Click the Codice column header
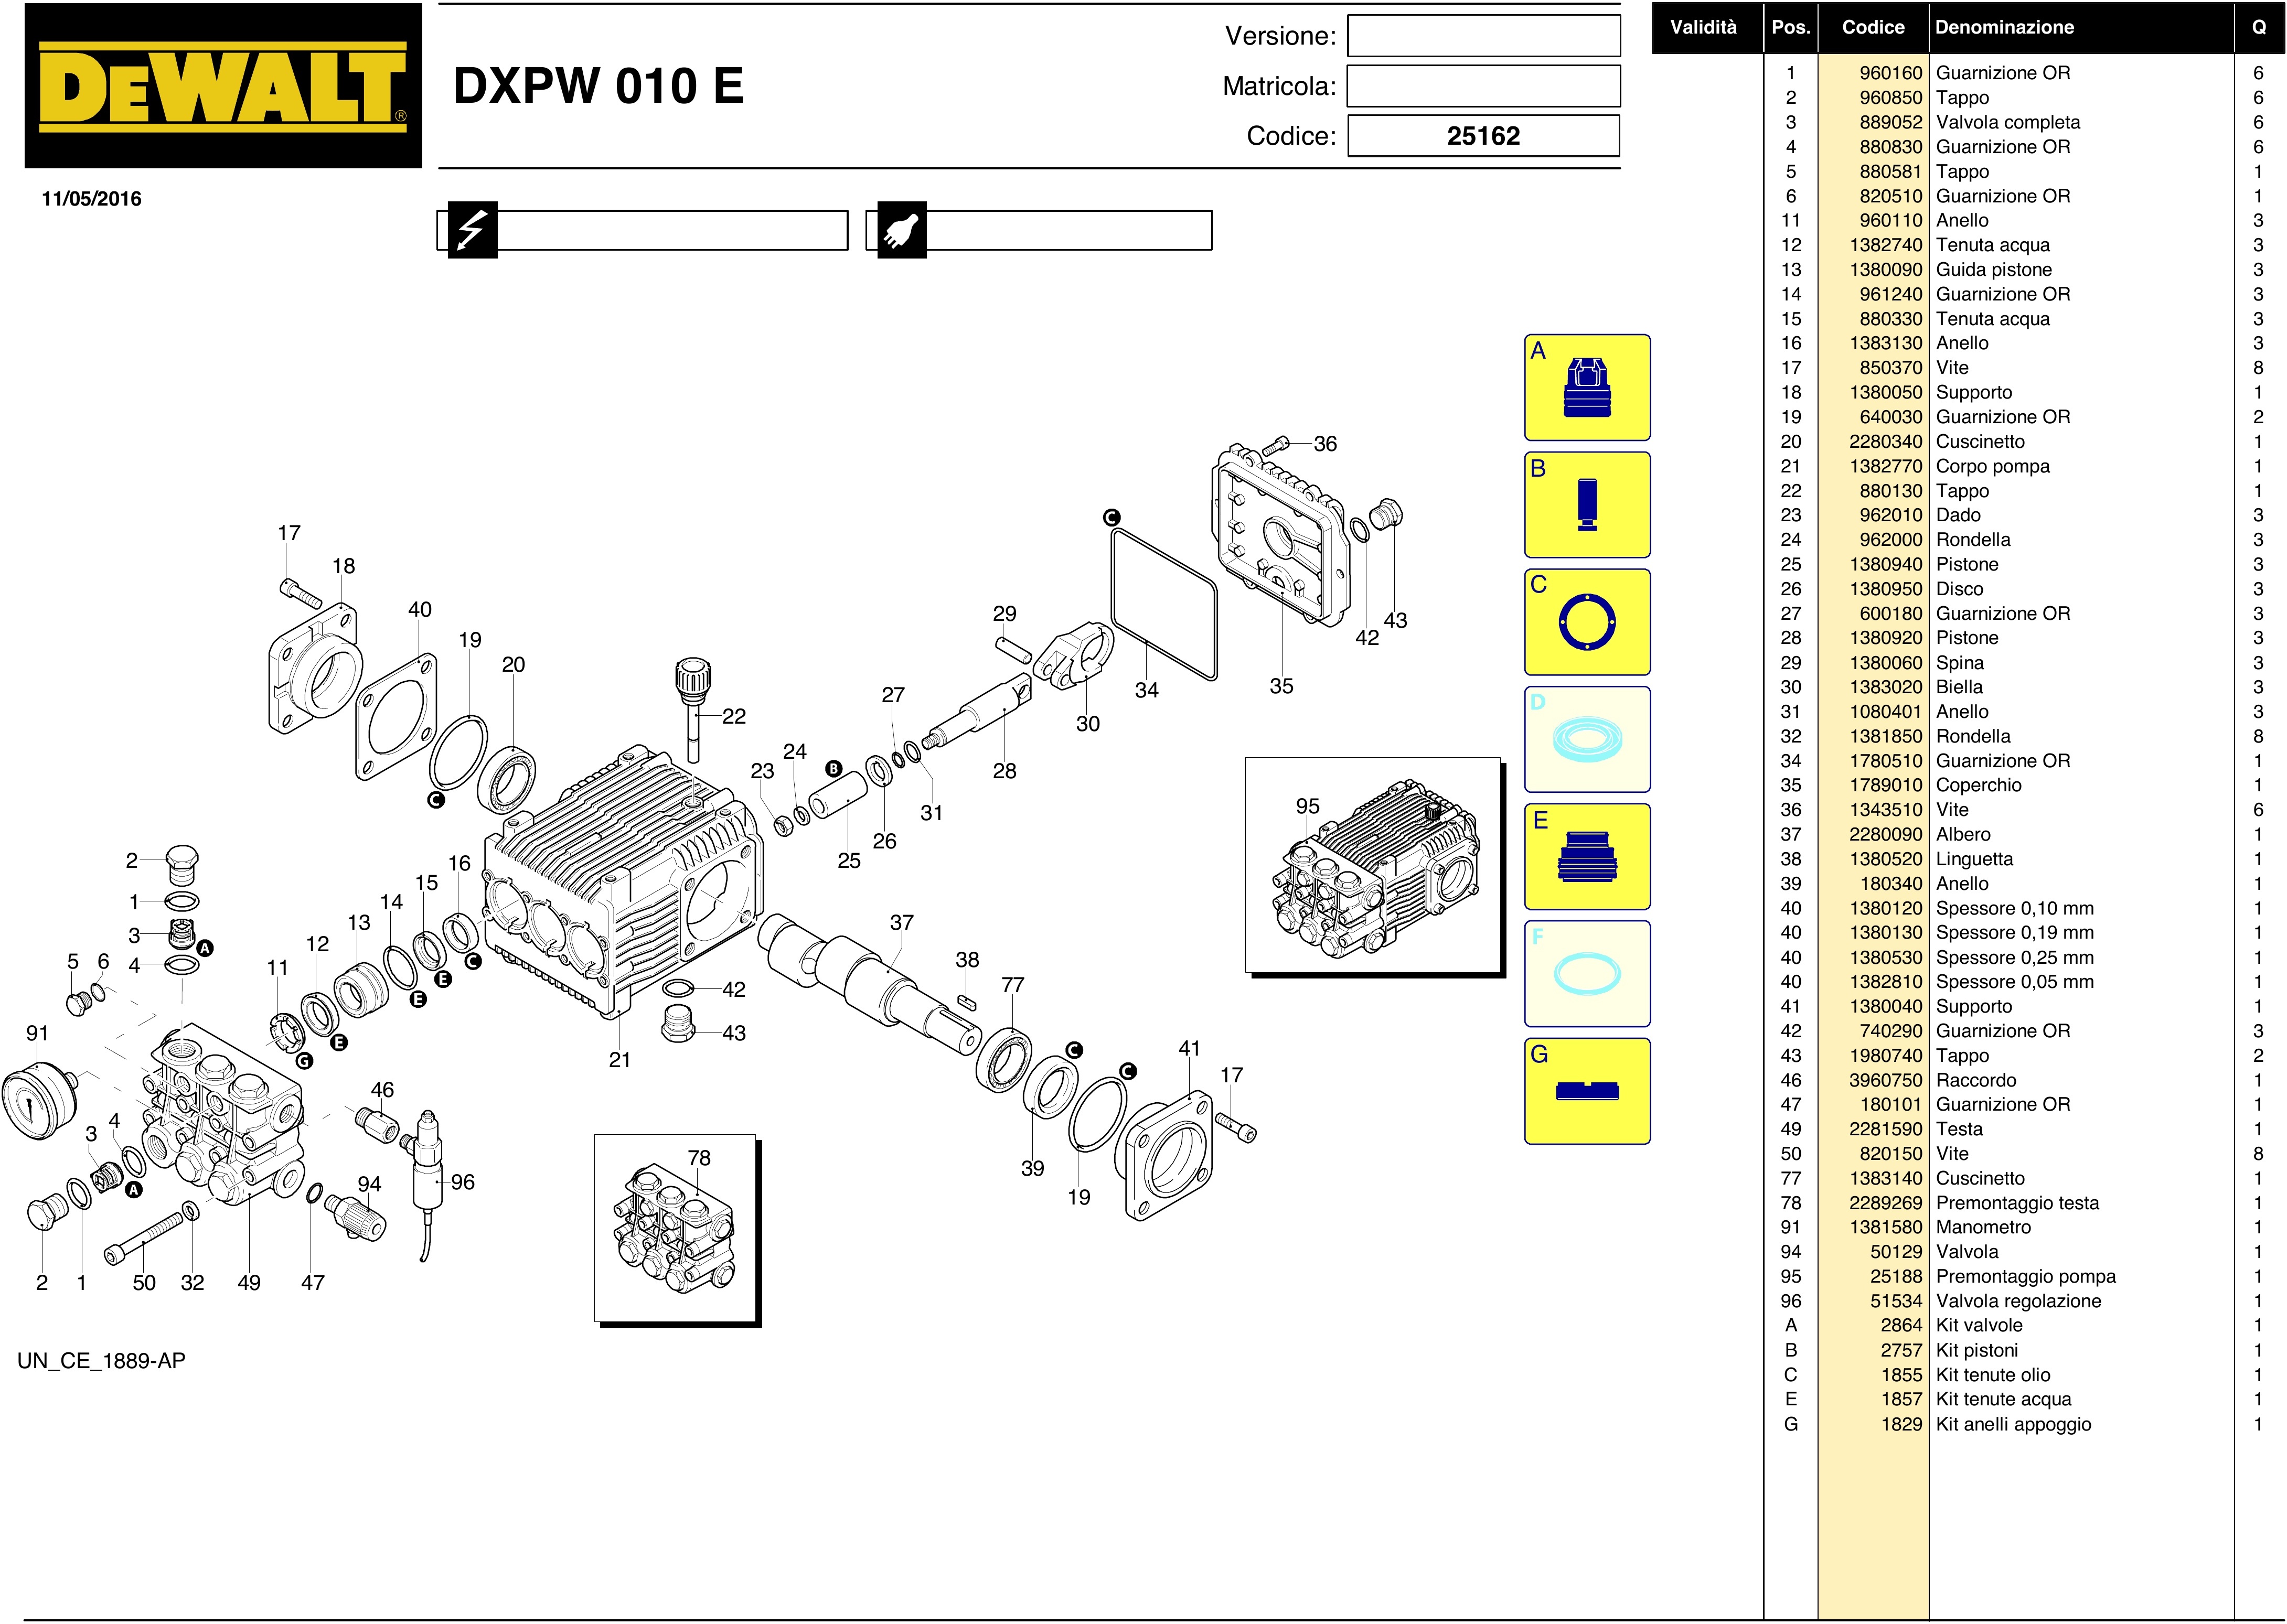 click(1873, 27)
